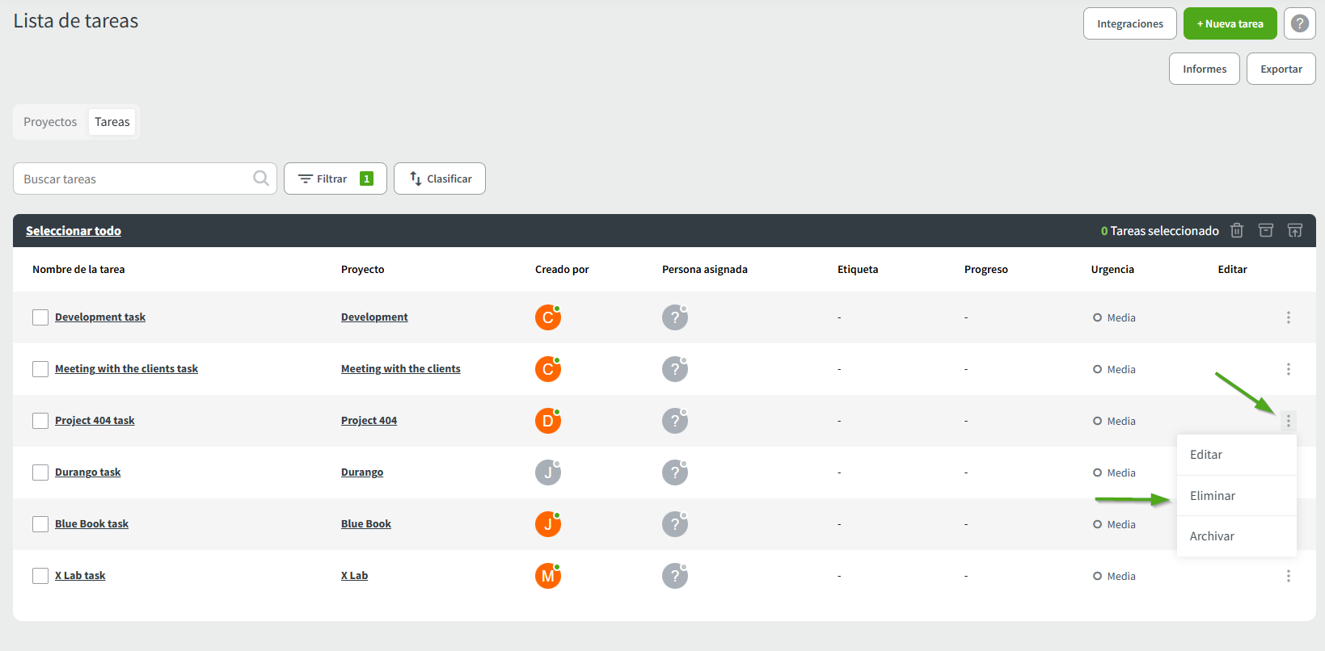Viewport: 1325px width, 651px height.
Task: Choose Eliminar from the context menu
Action: coord(1213,496)
